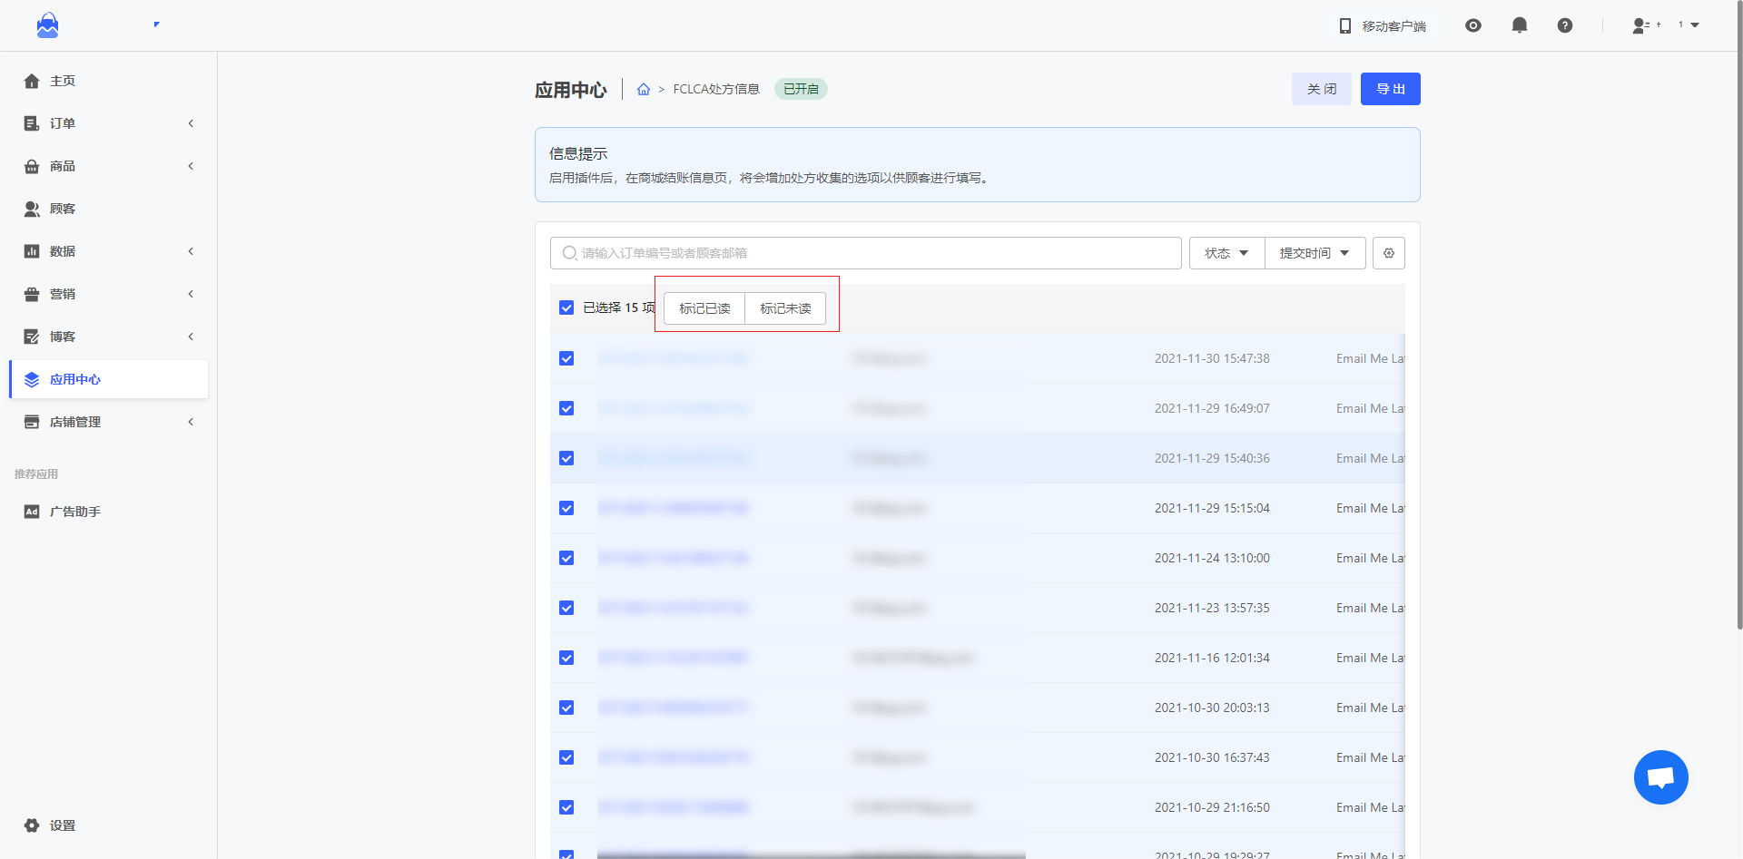
Task: Click the page vertical scrollbar
Action: pyautogui.click(x=1738, y=363)
